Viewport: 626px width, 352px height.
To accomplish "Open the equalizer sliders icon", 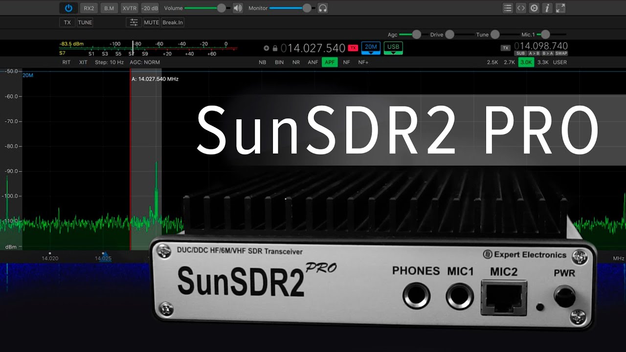I will [x=133, y=22].
